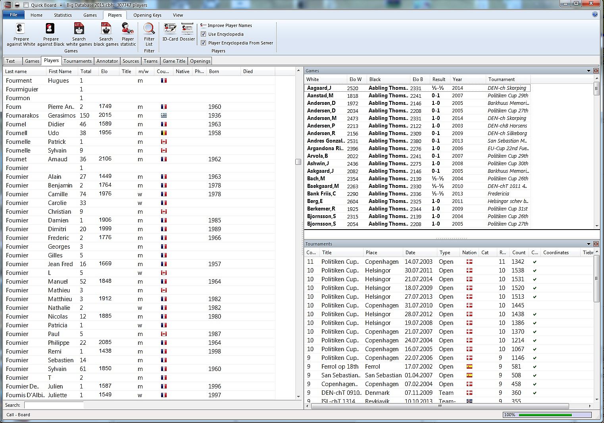Click the Search input field
This screenshot has height=423, width=604.
(x=54, y=405)
